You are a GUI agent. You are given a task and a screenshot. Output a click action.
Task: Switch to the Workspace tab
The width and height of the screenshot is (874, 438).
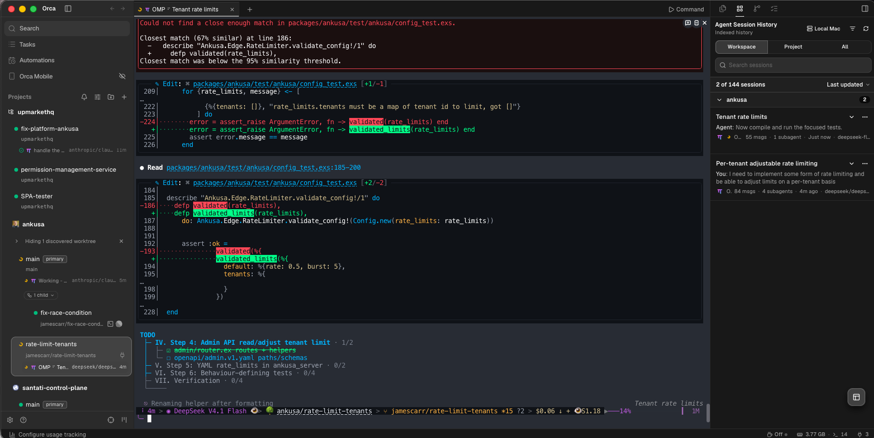point(741,47)
